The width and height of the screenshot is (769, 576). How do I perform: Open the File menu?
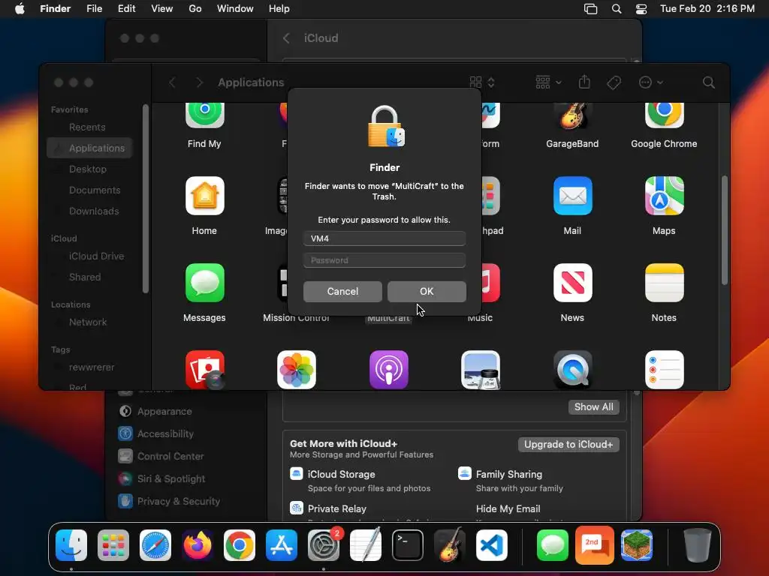click(94, 9)
